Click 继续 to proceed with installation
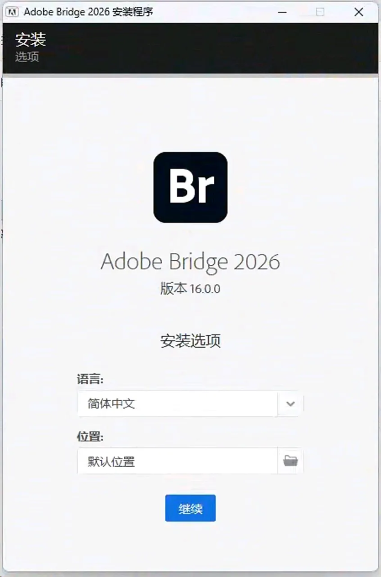Viewport: 381px width, 577px height. click(x=190, y=507)
